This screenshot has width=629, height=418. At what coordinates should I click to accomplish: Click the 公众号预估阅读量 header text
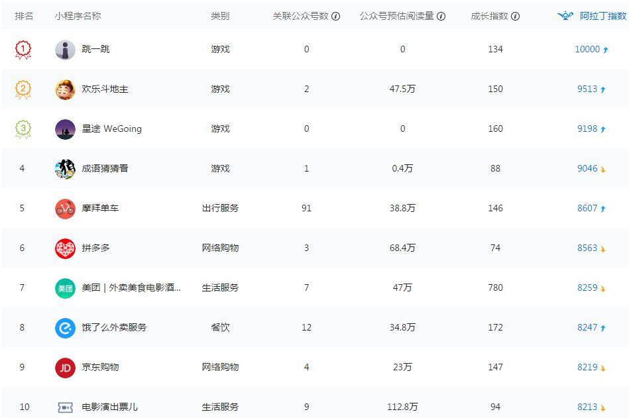pos(397,16)
